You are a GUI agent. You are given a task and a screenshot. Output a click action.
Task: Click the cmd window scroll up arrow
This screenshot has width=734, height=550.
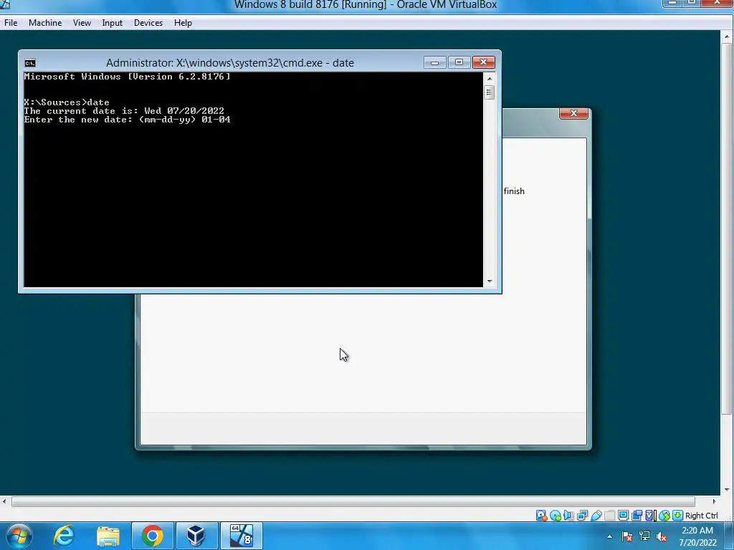[490, 79]
